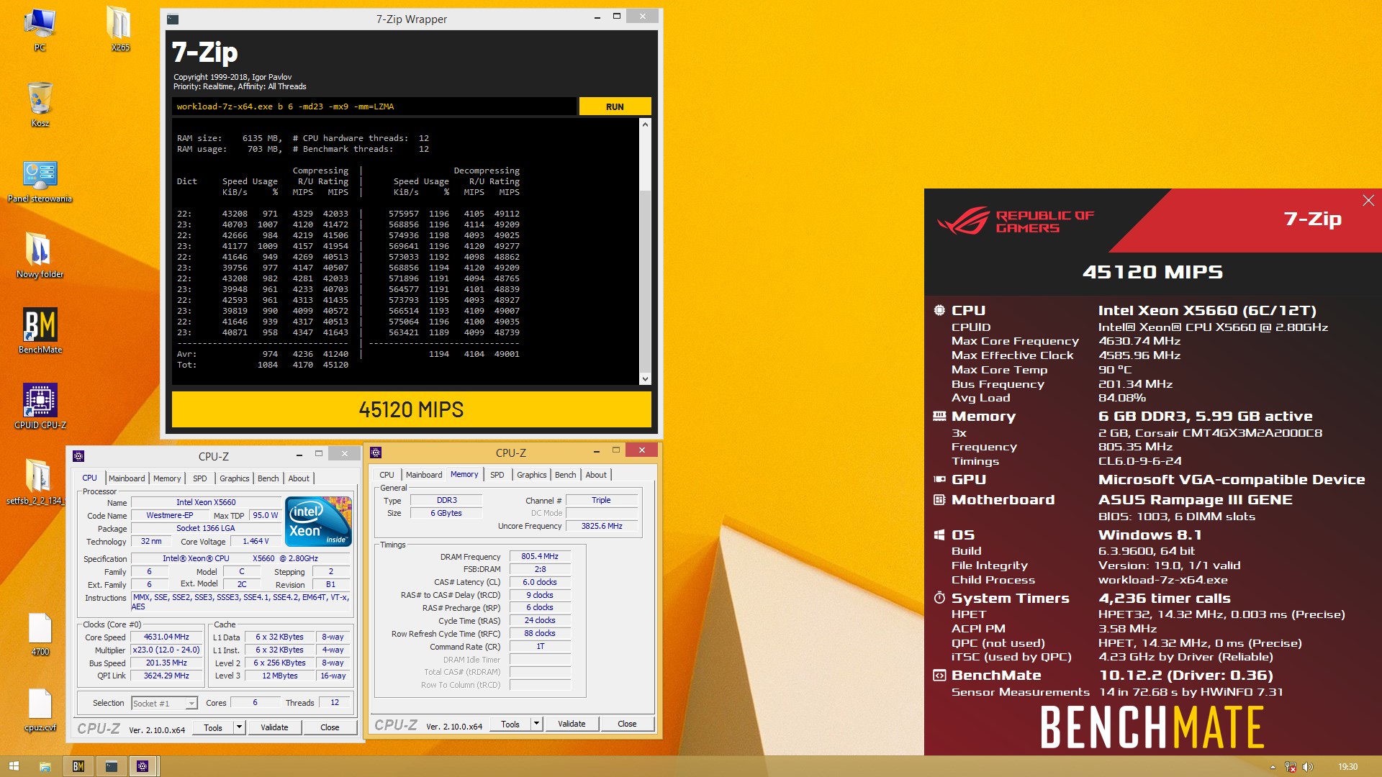Screen dimensions: 1382x777
Task: Click DRAM Frequency value 805.4 MHz
Action: 540,556
